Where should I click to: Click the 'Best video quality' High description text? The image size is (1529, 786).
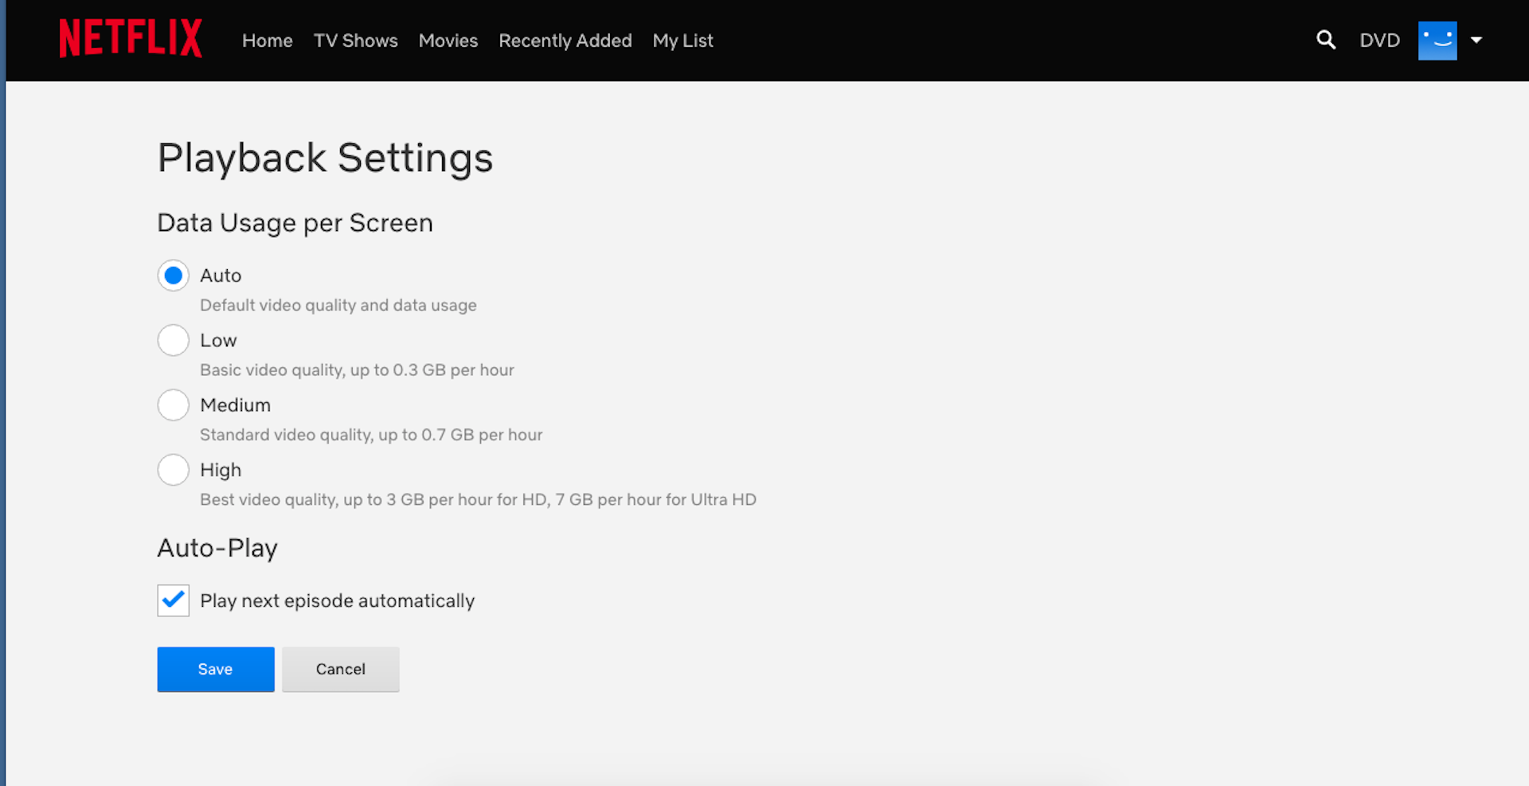tap(478, 499)
